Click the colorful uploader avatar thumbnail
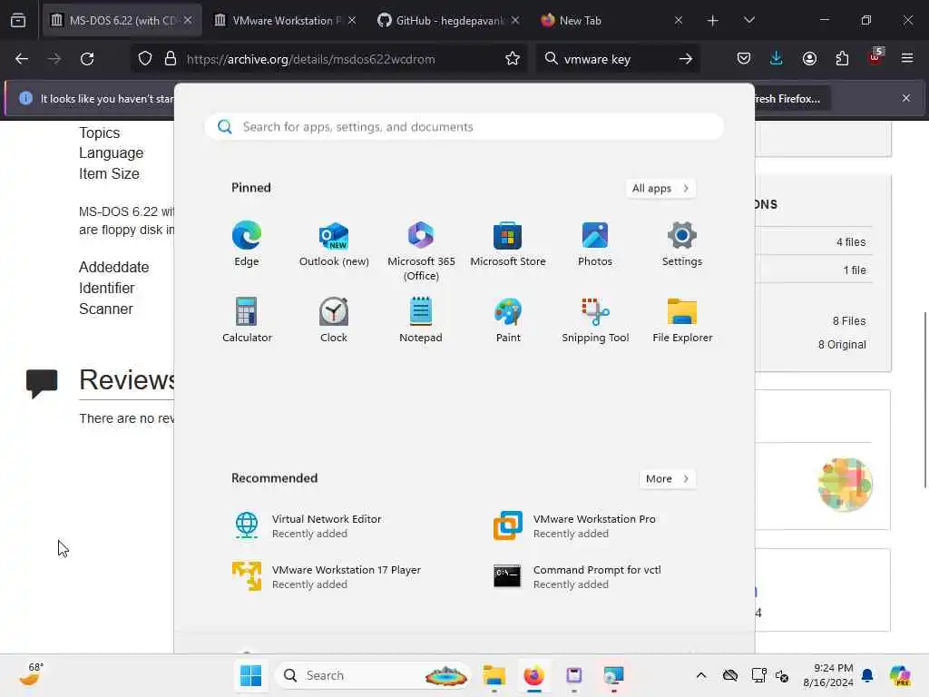This screenshot has width=929, height=697. [x=845, y=485]
